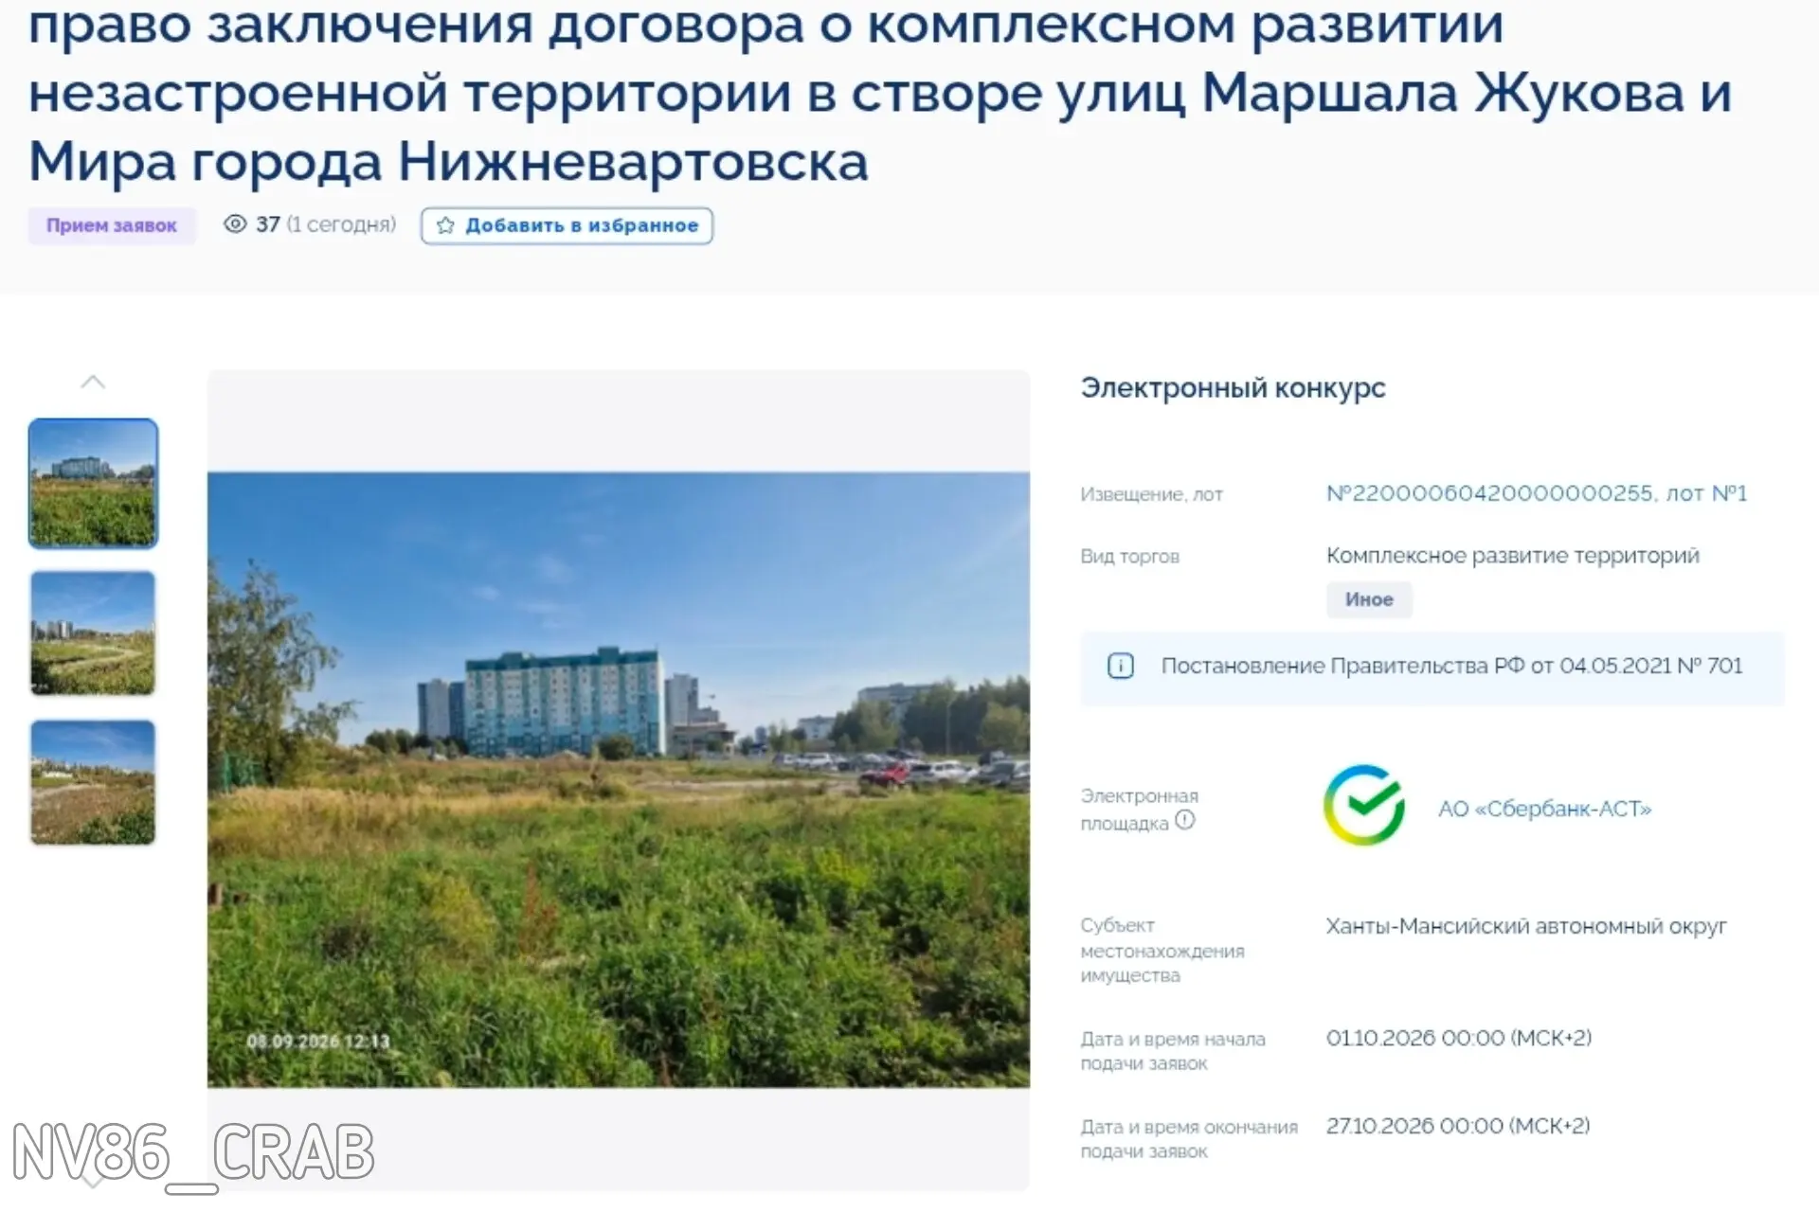This screenshot has width=1819, height=1212.
Task: Click the Извещение, лот label
Action: tap(1151, 494)
